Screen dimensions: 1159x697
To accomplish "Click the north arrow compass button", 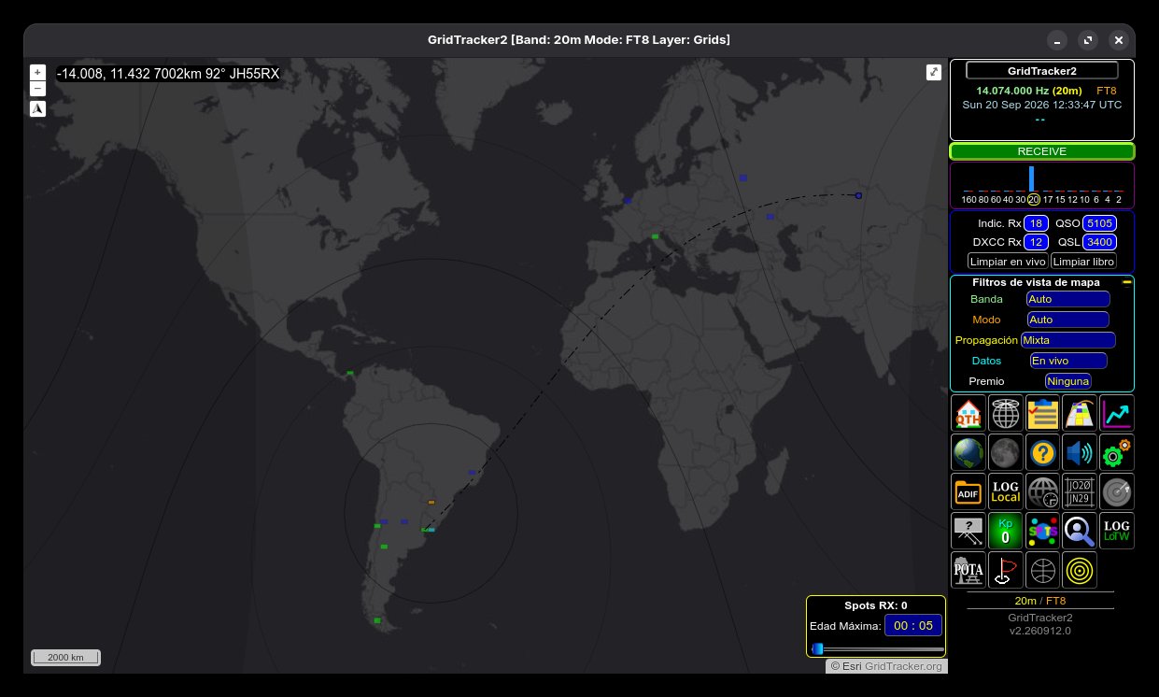I will [37, 108].
